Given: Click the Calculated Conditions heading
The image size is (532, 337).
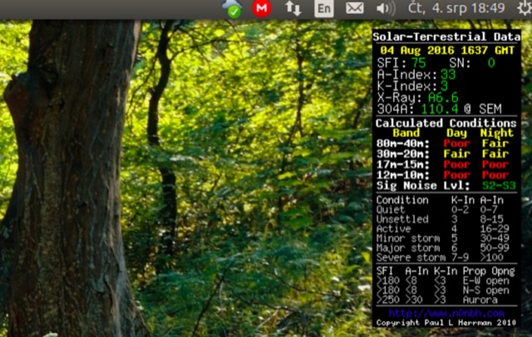Looking at the screenshot, I should coord(446,122).
